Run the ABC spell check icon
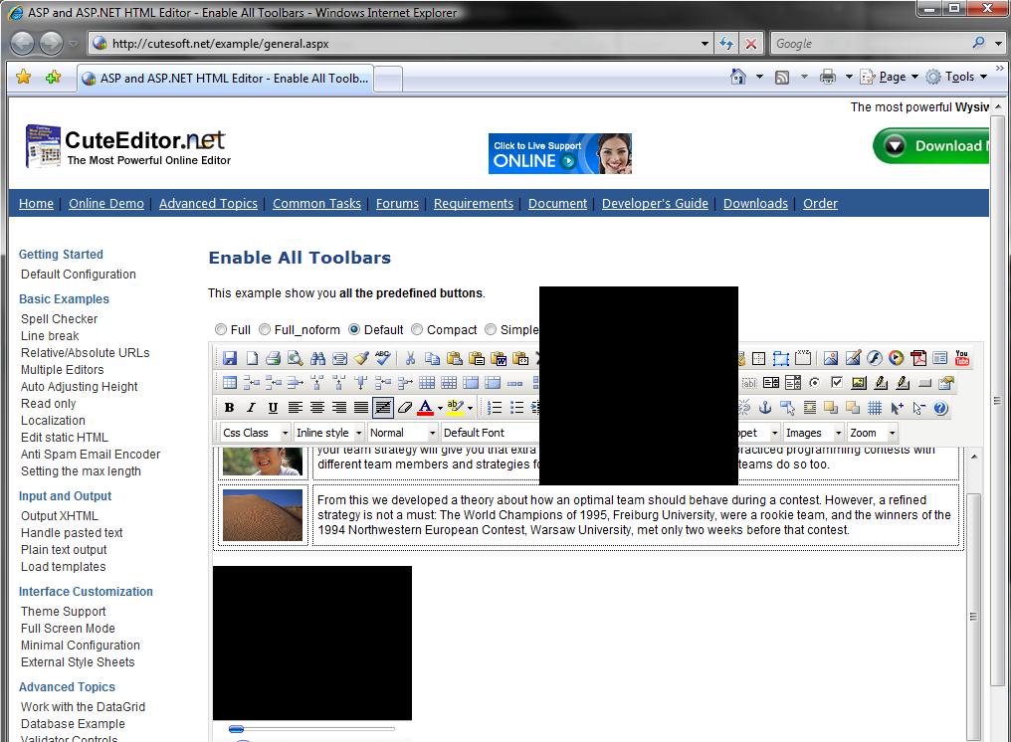Image resolution: width=1011 pixels, height=742 pixels. [x=383, y=358]
